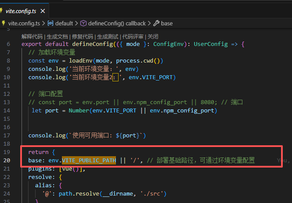292x203 pixels.
Task: Click loadEnv call on line 8
Action: (x=81, y=61)
